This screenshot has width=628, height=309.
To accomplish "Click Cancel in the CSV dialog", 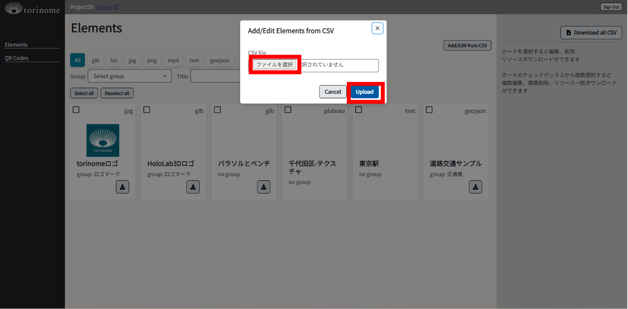I will tap(333, 92).
